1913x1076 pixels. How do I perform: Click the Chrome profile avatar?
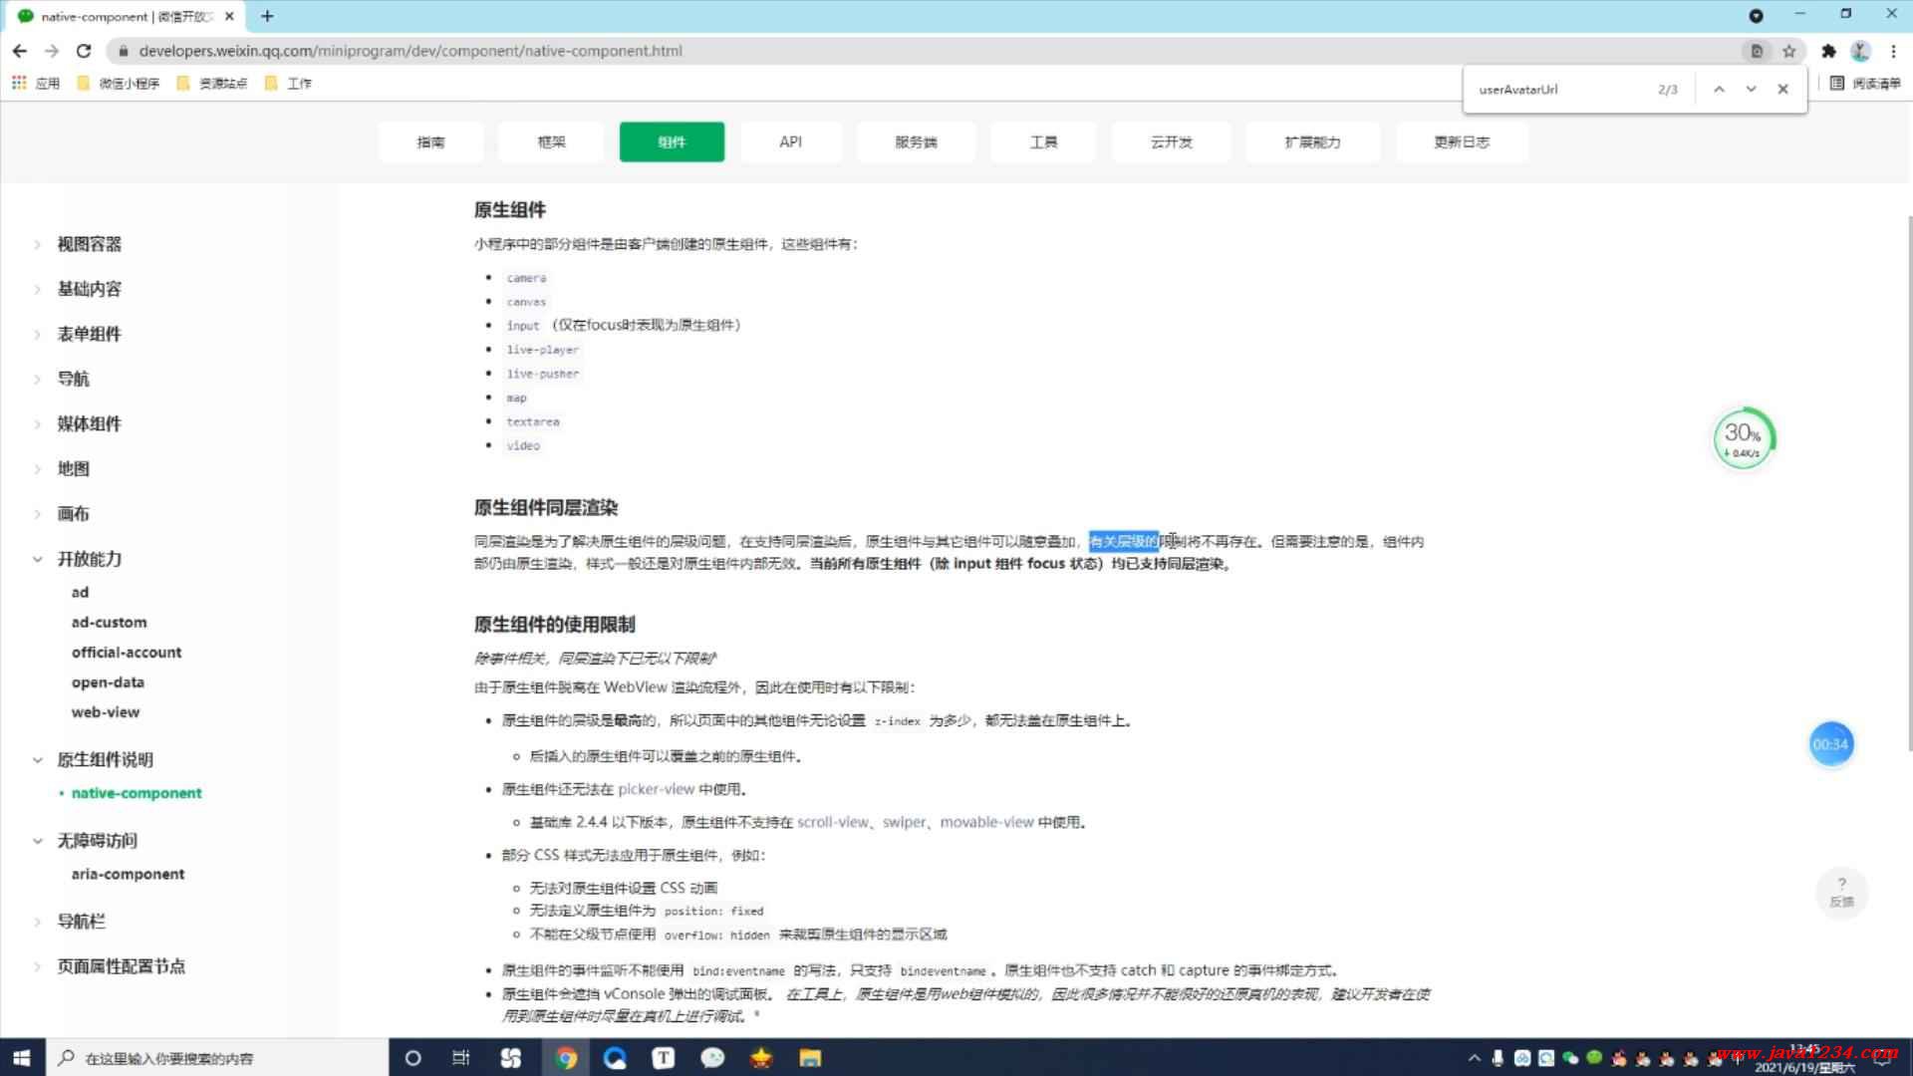coord(1860,51)
